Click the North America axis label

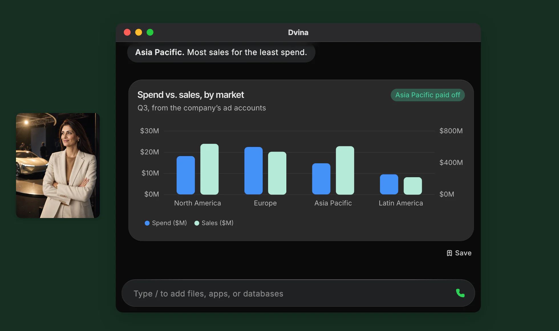coord(198,203)
